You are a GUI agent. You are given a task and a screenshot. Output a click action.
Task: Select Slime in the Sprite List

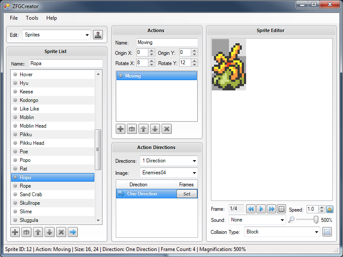[53, 212]
